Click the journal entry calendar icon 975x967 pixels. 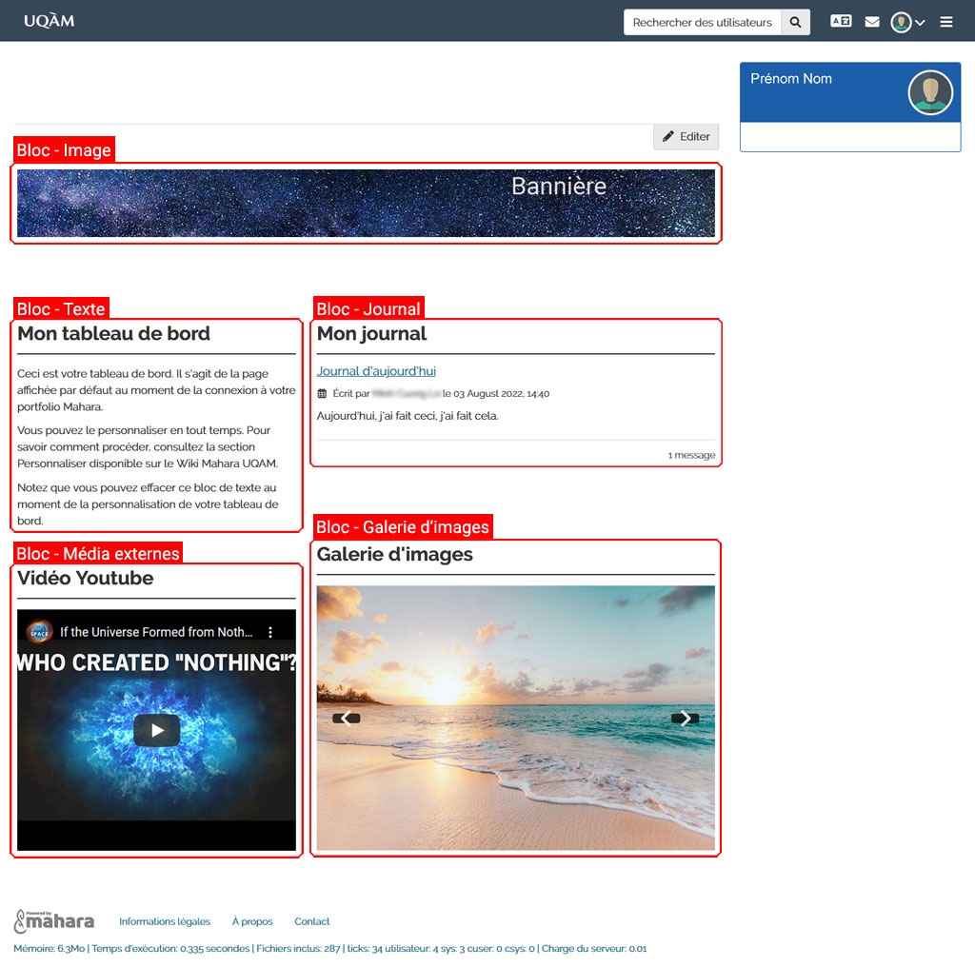point(322,393)
